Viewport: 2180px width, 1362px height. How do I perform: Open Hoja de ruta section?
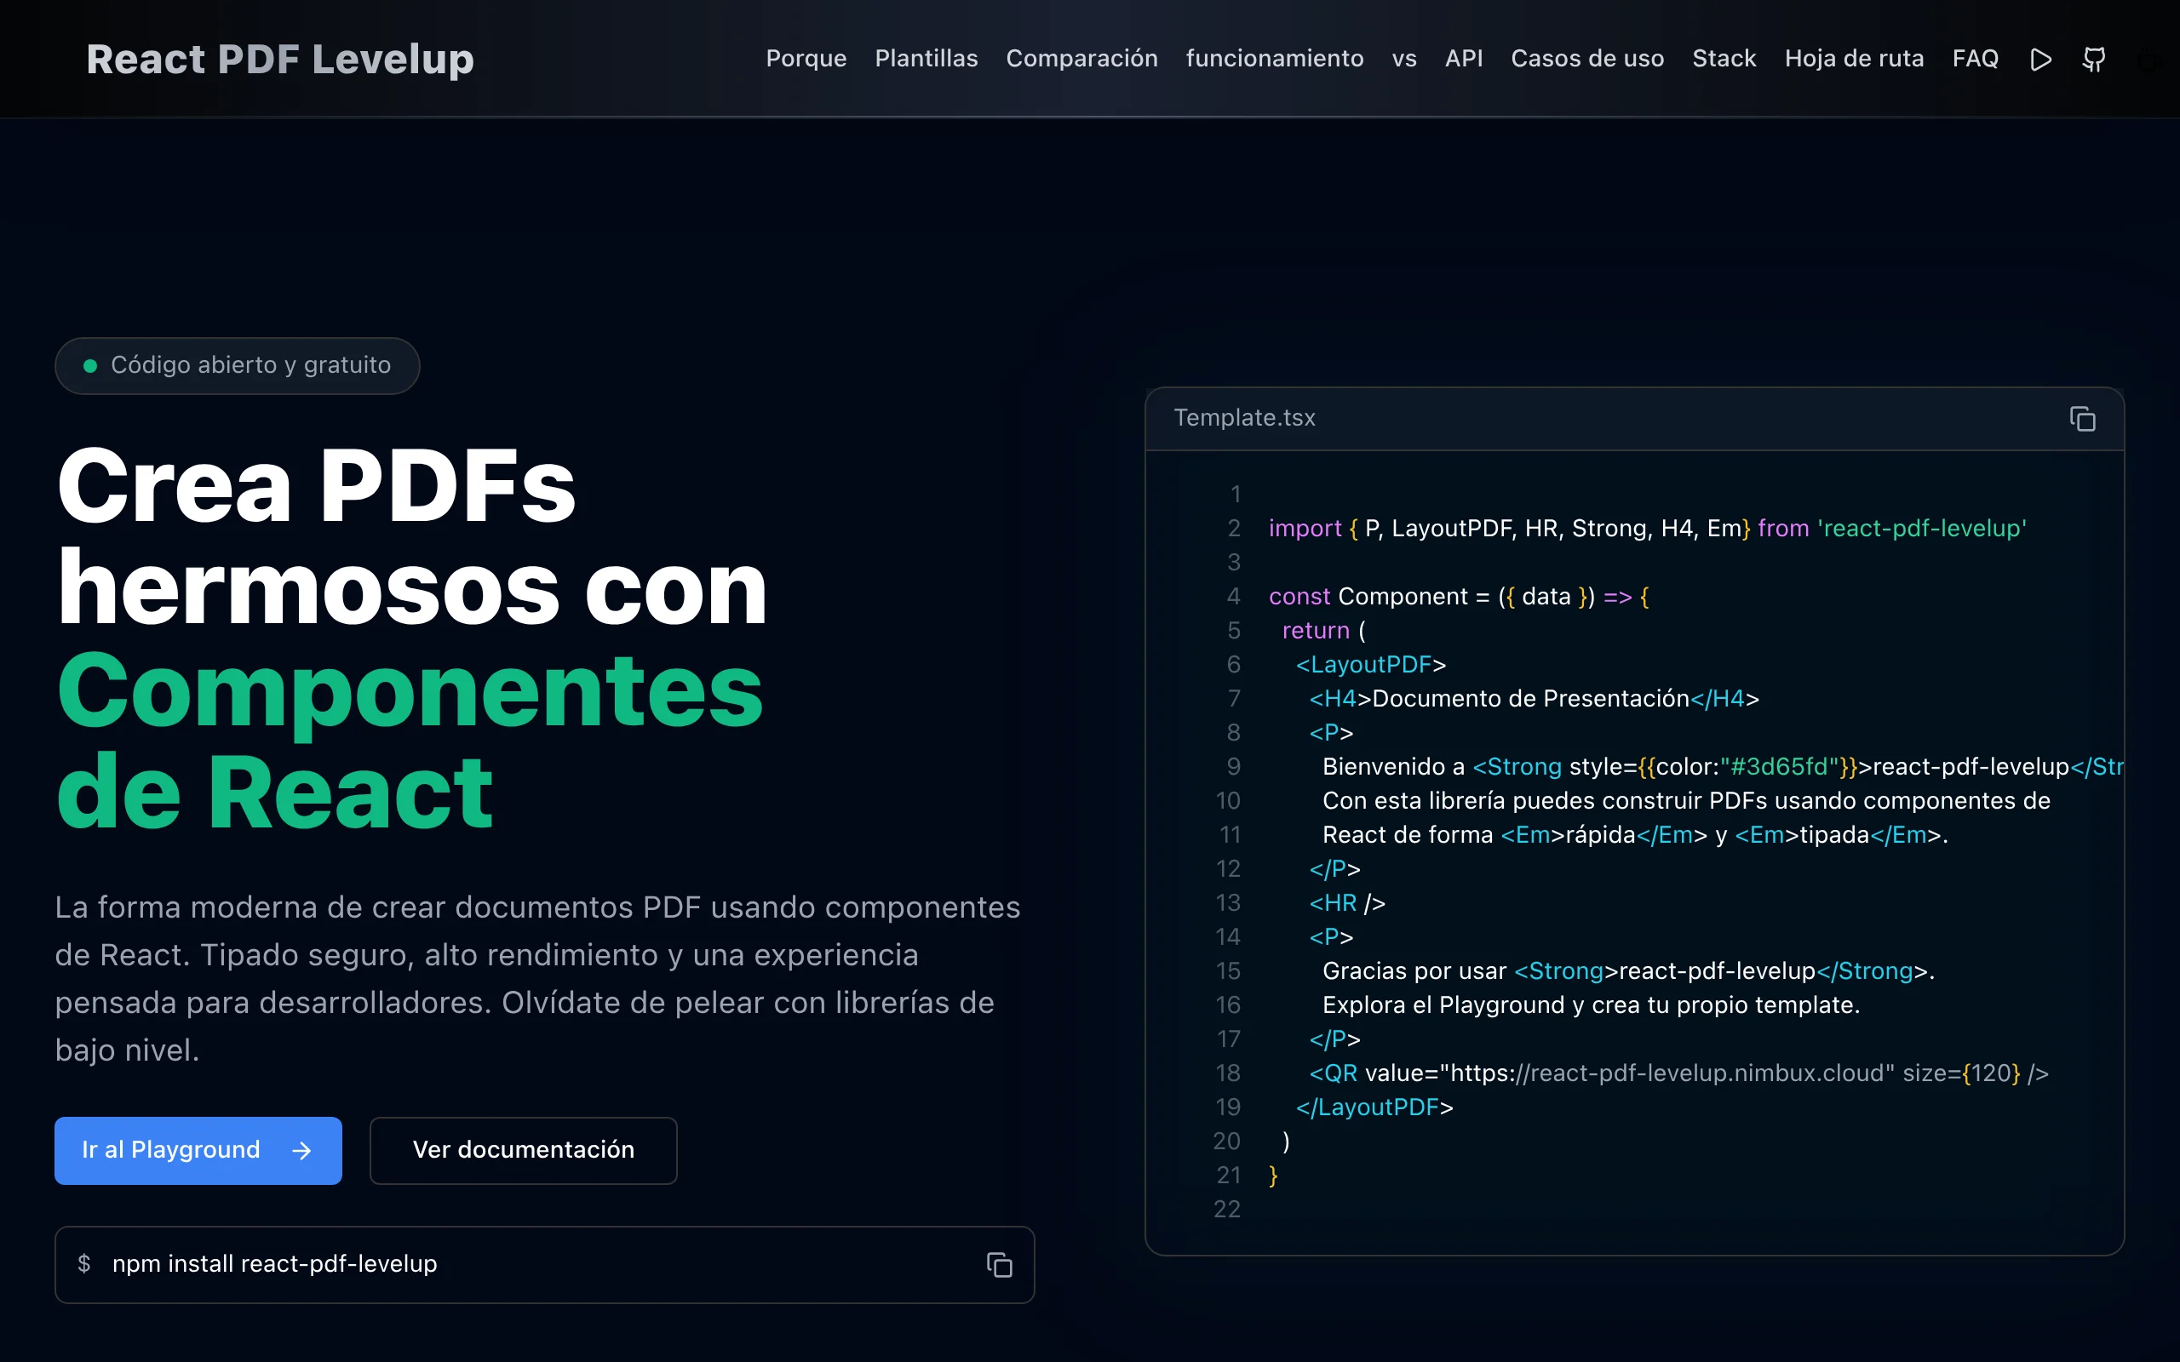1853,59
